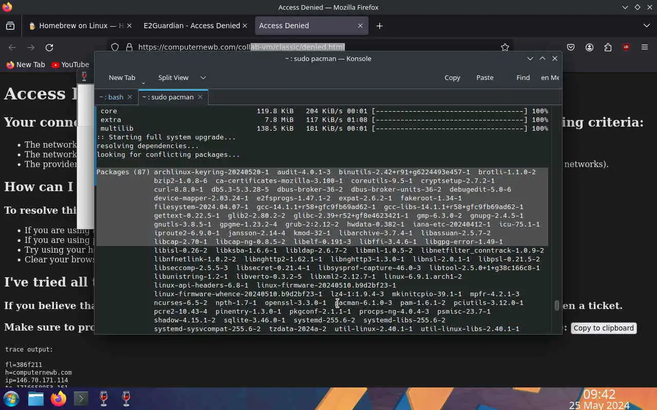Open the start menu orb on taskbar
The height and width of the screenshot is (410, 657).
(11, 399)
